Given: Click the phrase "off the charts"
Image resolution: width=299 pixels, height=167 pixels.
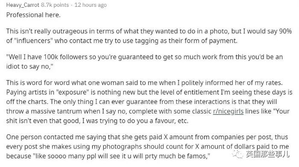Looking at the screenshot, I should (x=27, y=102).
